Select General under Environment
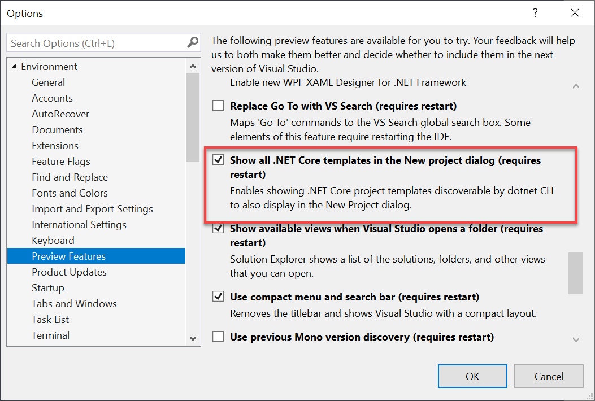This screenshot has width=595, height=401. [x=48, y=82]
